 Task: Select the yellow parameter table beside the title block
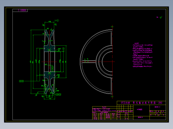click(104, 113)
